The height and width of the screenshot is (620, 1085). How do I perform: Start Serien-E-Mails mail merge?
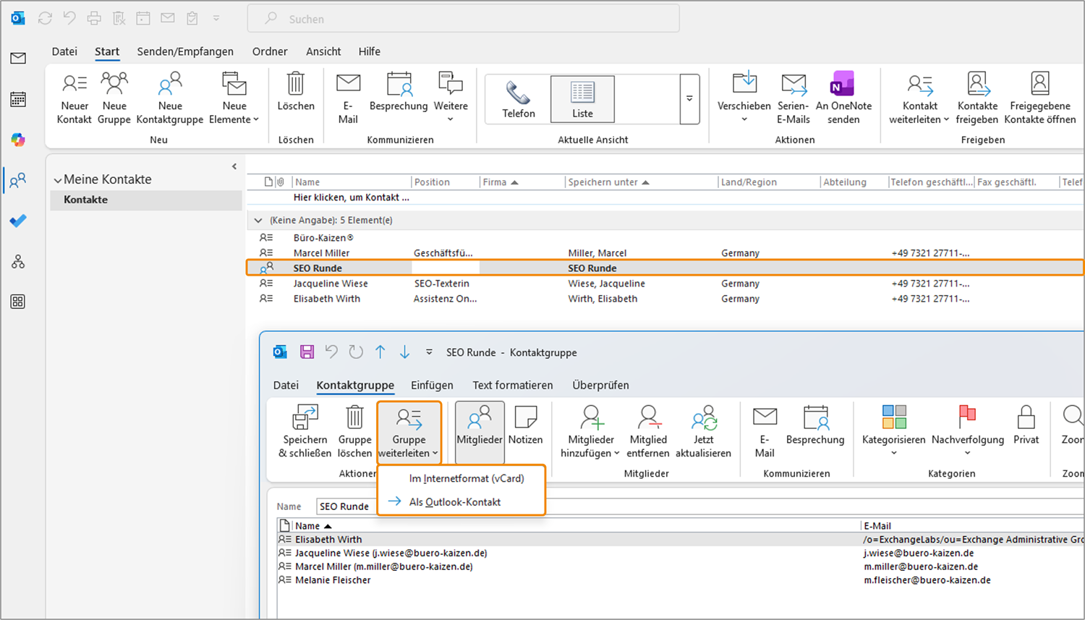[793, 98]
